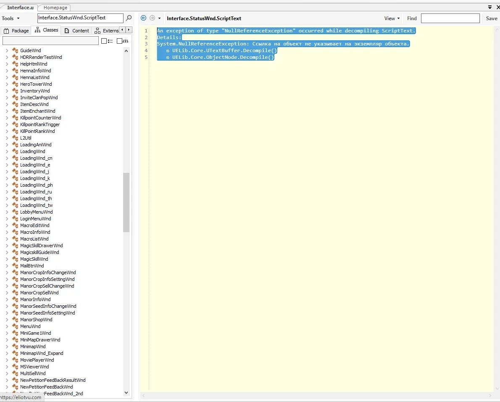Go back with the blue arrow
This screenshot has width=500, height=402.
(144, 18)
